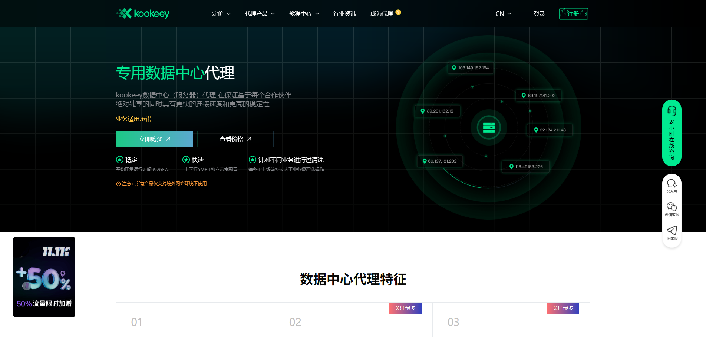Click the 成为代理 menu with coin badge
The image size is (706, 337).
[381, 13]
